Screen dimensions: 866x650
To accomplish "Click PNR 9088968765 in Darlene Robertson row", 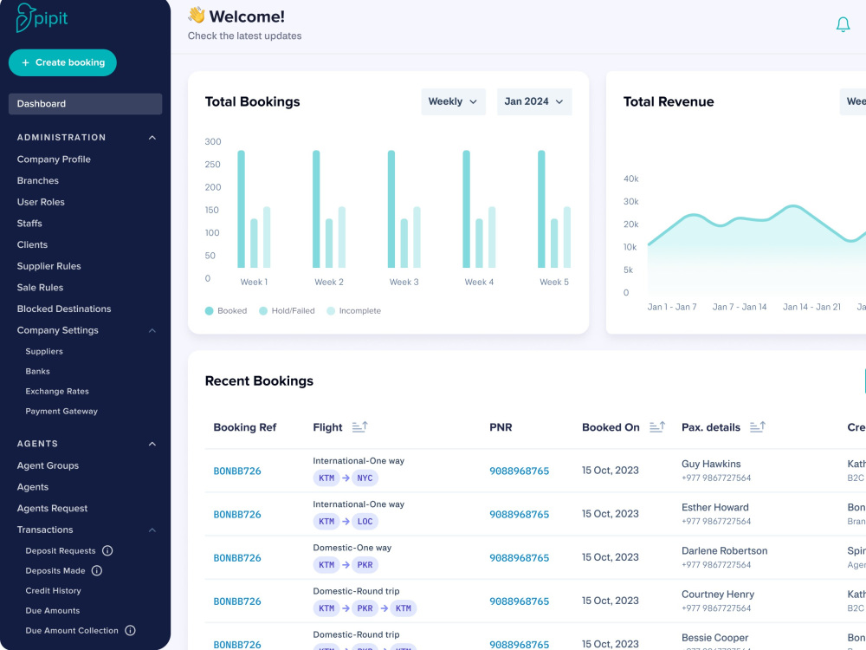I will [519, 558].
